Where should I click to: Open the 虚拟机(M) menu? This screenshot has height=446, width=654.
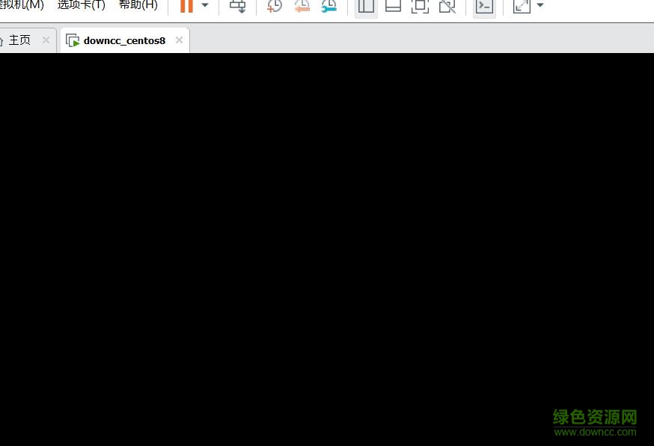(22, 5)
